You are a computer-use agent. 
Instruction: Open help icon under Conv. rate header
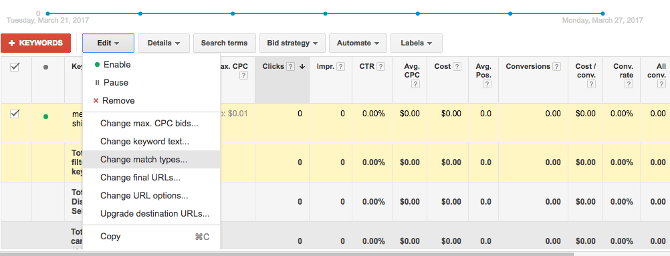point(629,84)
